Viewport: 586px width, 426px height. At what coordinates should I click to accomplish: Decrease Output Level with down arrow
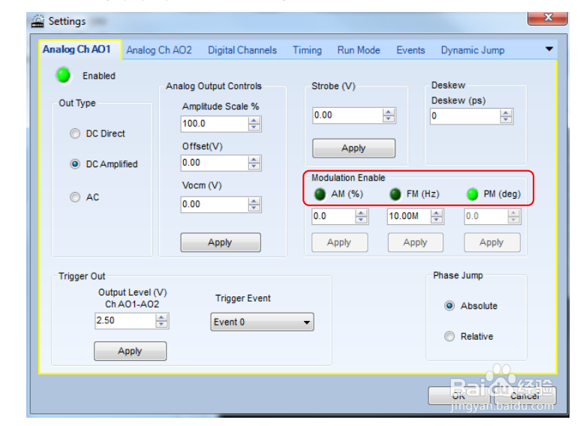[x=161, y=325]
